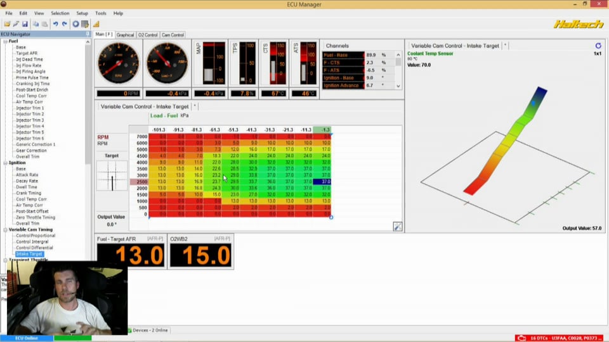Select Target AFR in the Fuel tree
609x342 pixels.
[x=27, y=53]
